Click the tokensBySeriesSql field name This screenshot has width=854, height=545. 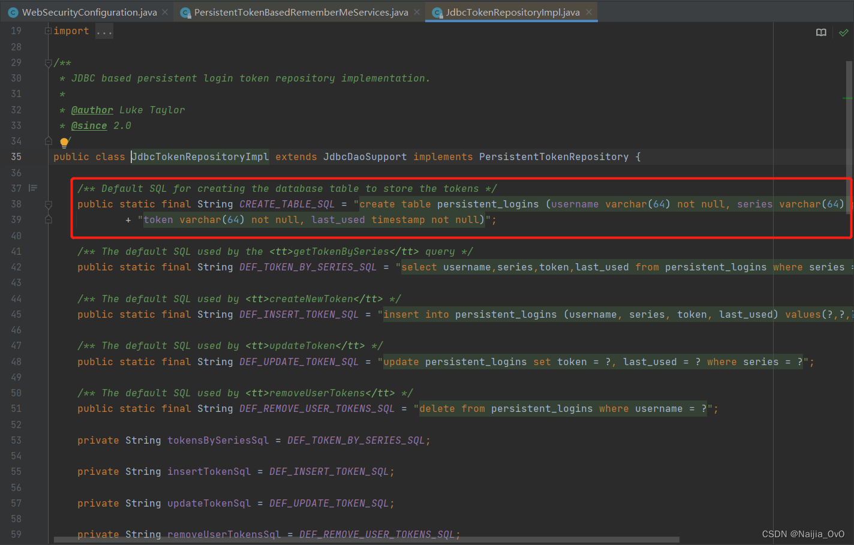[218, 440]
